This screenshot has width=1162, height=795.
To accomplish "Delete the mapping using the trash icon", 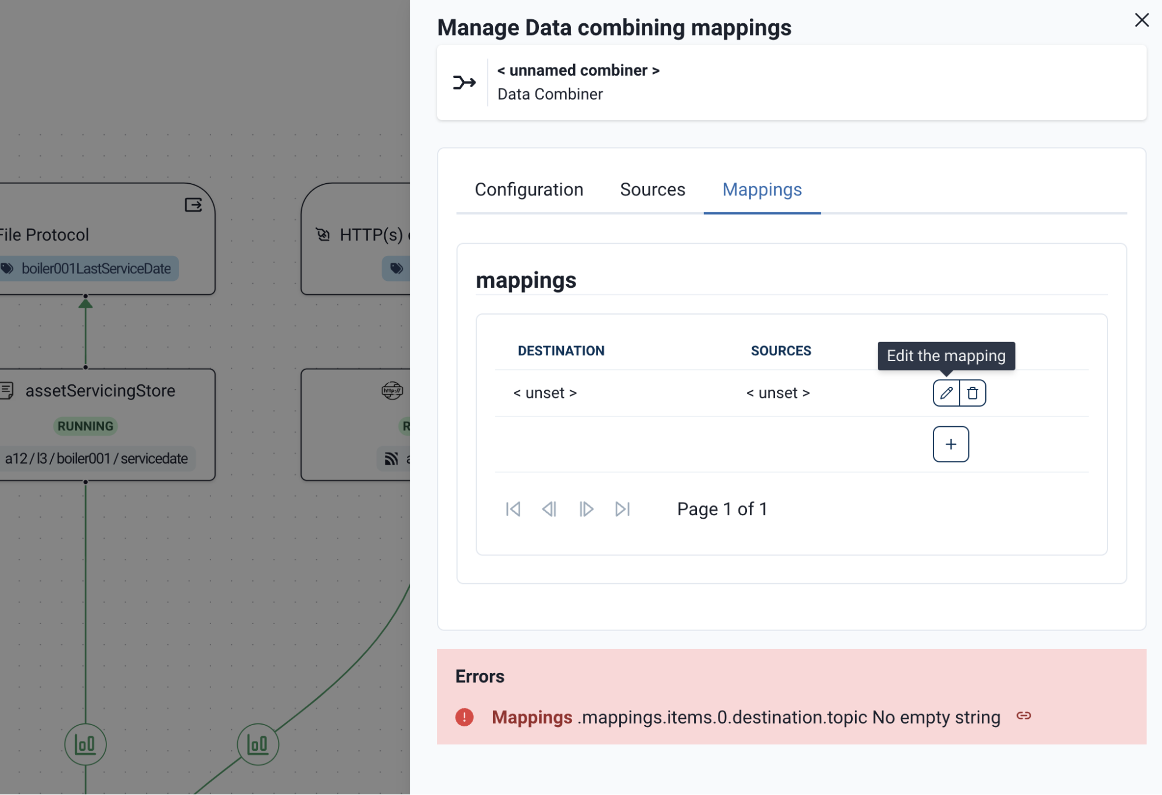I will tap(972, 393).
